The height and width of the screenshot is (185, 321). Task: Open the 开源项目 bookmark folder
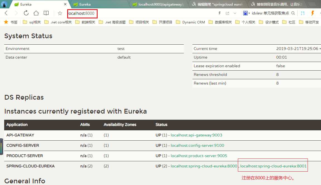(x=162, y=22)
